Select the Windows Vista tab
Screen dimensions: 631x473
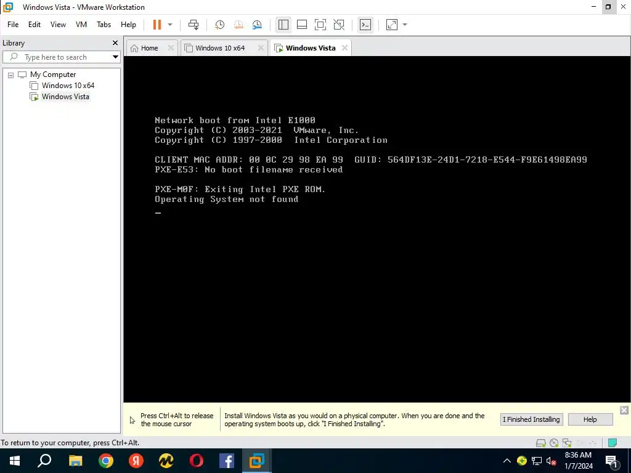(311, 48)
